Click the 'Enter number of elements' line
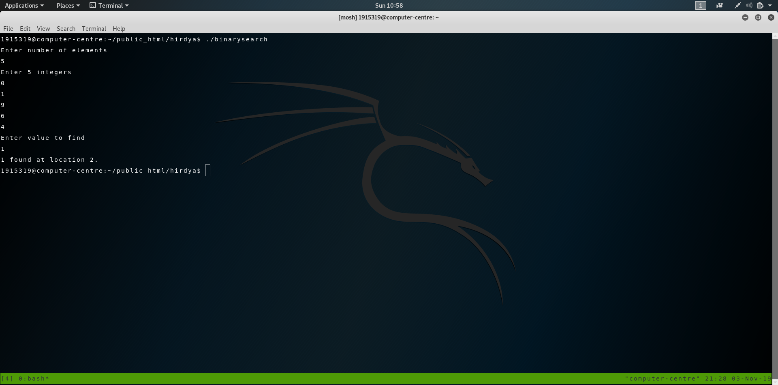The image size is (778, 385). tap(54, 50)
